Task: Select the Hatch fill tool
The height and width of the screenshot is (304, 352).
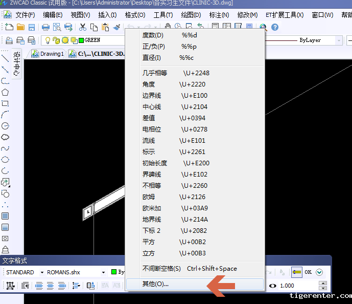Action: [x=5, y=216]
